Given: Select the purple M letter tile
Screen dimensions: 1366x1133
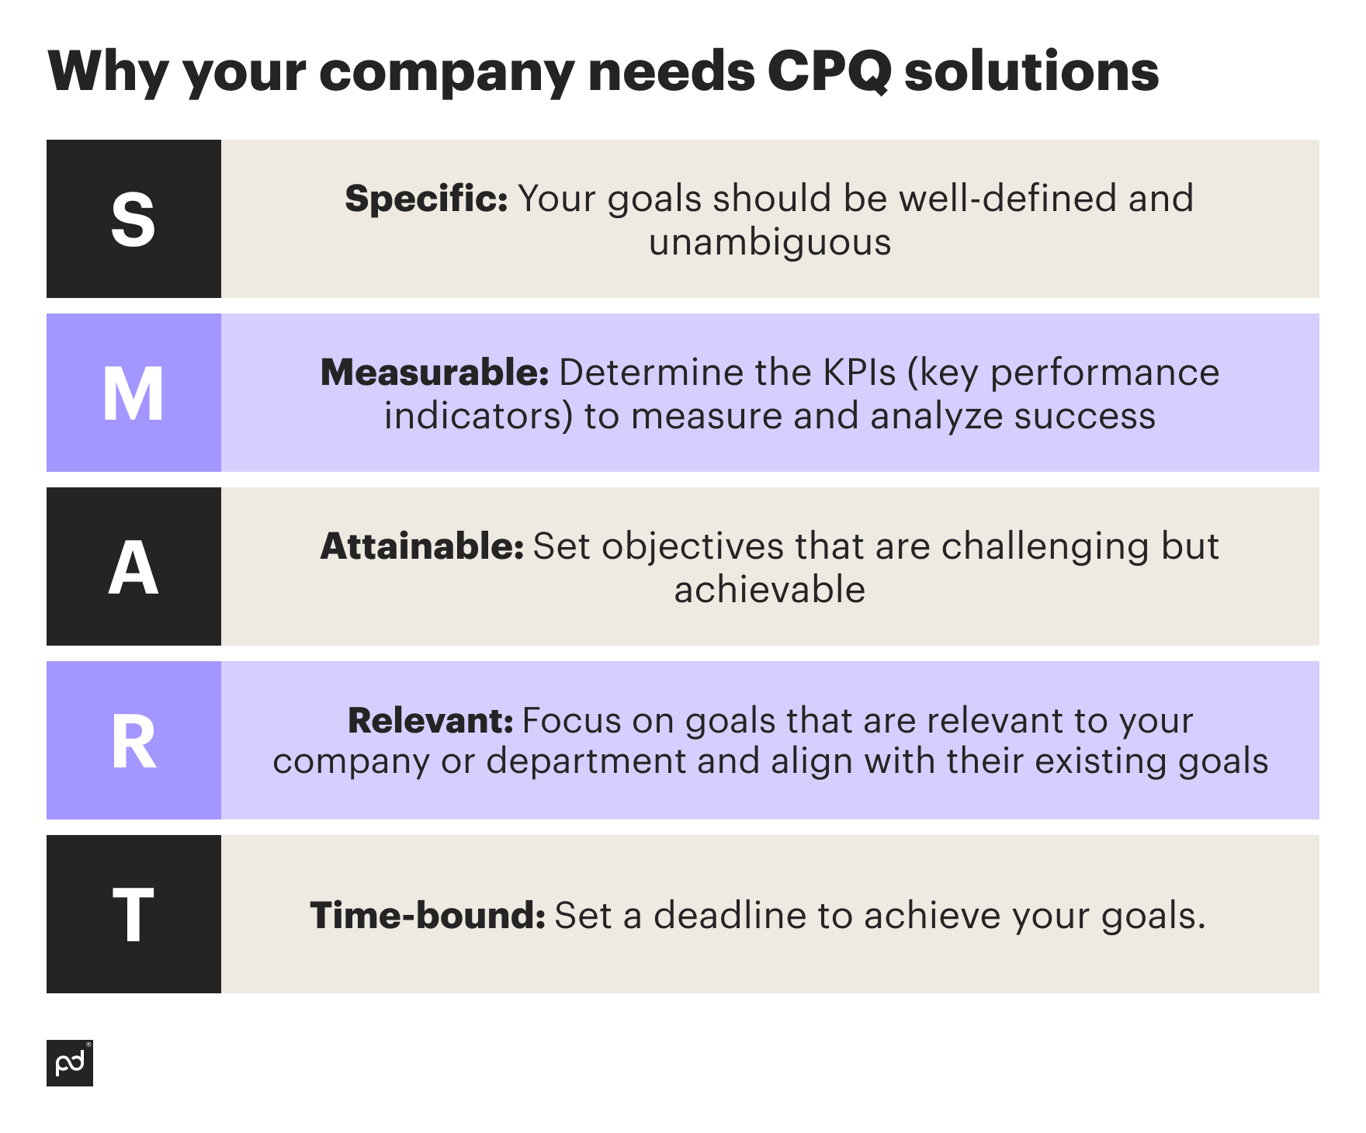Looking at the screenshot, I should pyautogui.click(x=133, y=393).
